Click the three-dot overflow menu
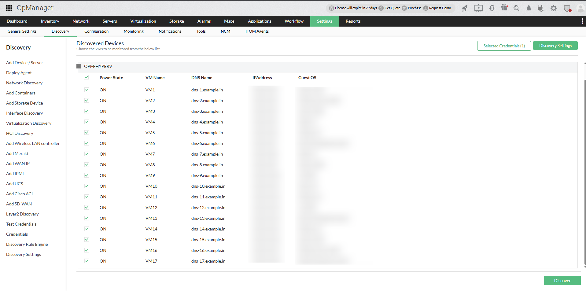 point(582,21)
